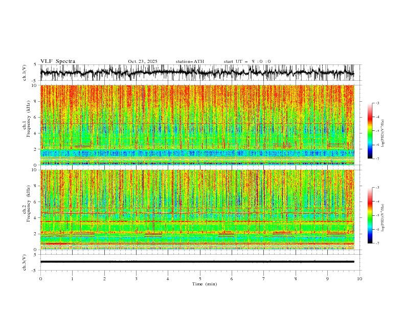Click the date 'Oct. 23, 2025'
Image resolution: width=405 pixels, height=313 pixels.
(143, 61)
